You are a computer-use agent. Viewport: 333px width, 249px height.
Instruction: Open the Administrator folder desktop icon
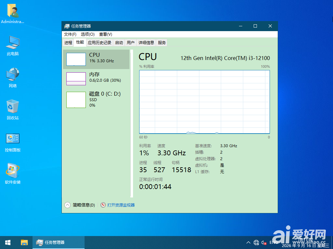pyautogui.click(x=13, y=13)
